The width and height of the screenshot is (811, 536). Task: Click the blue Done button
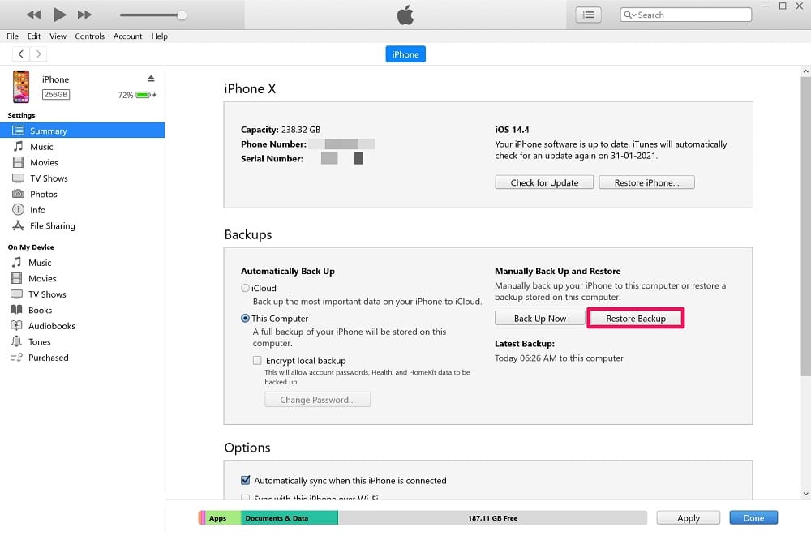click(x=753, y=518)
